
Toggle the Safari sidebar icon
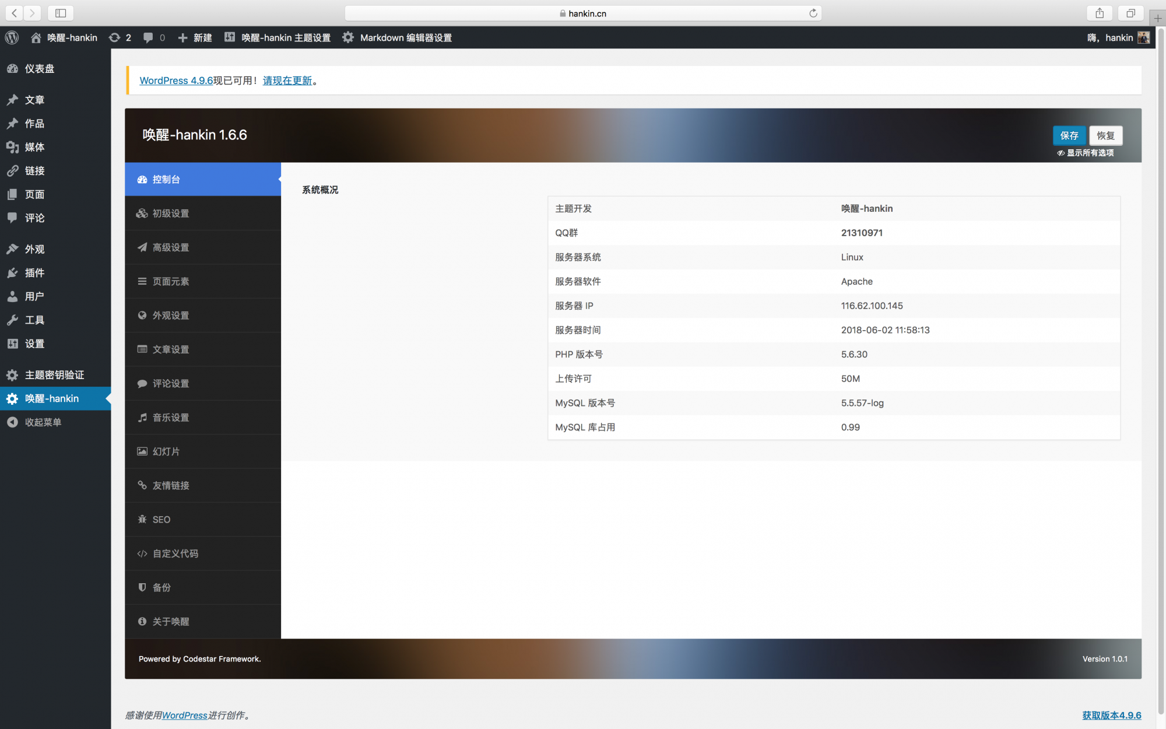(x=61, y=13)
